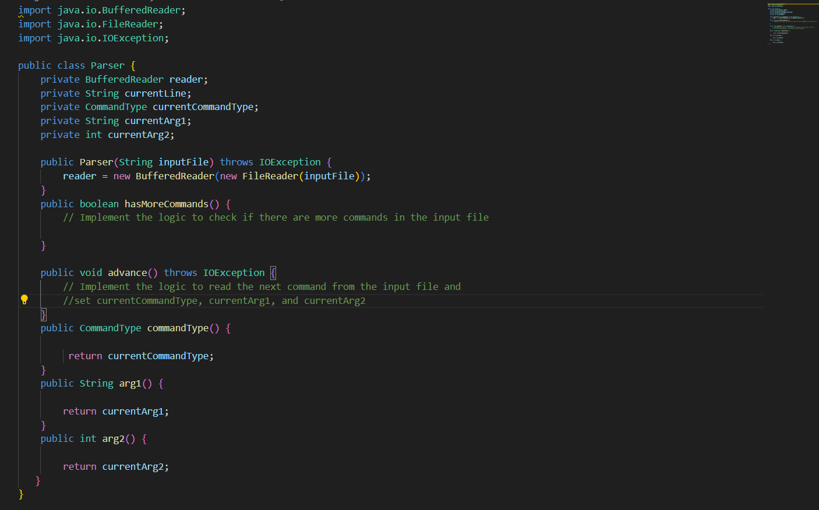819x510 pixels.
Task: Click the closing brace of the Parser class
Action: [21, 493]
